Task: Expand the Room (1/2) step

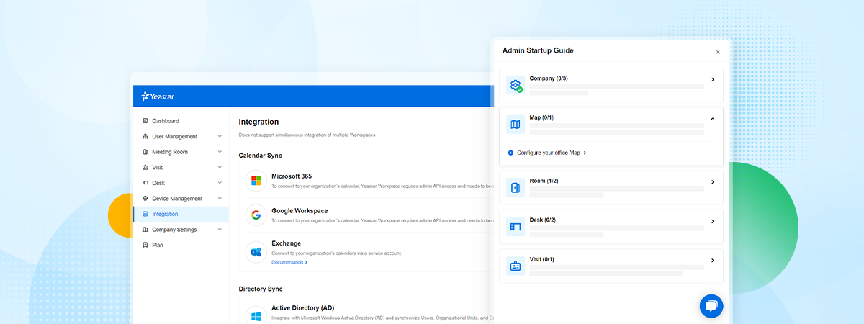Action: [712, 181]
